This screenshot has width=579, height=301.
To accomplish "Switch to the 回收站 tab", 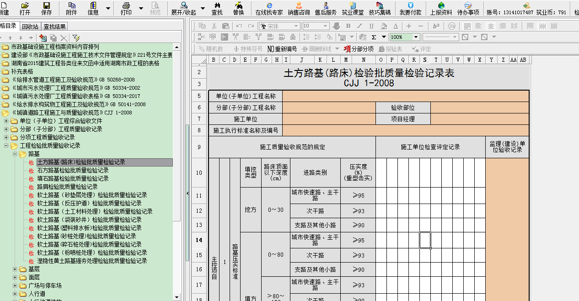I will [x=30, y=27].
